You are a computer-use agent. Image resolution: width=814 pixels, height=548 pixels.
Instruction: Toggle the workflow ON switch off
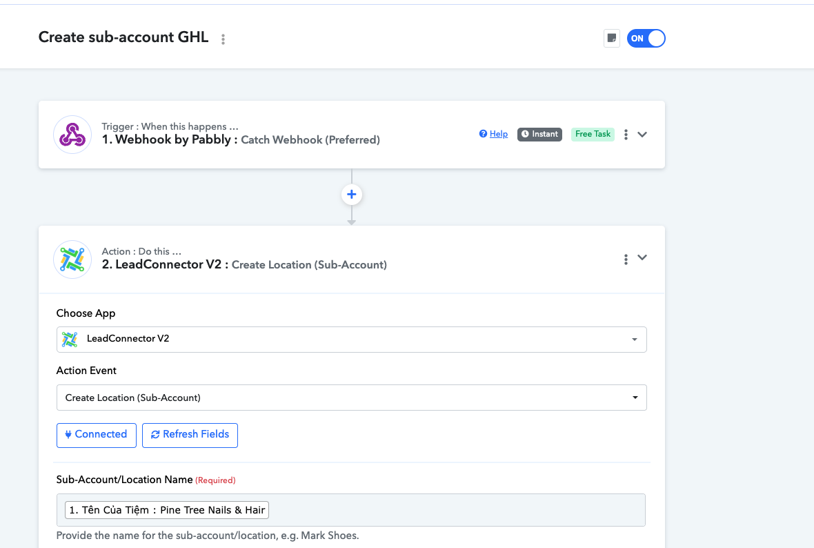(646, 39)
